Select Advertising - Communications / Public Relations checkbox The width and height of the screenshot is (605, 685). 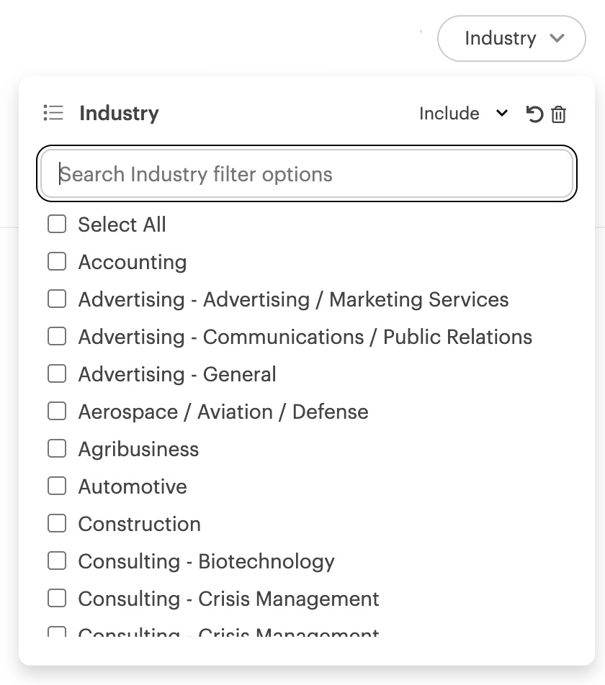point(57,337)
